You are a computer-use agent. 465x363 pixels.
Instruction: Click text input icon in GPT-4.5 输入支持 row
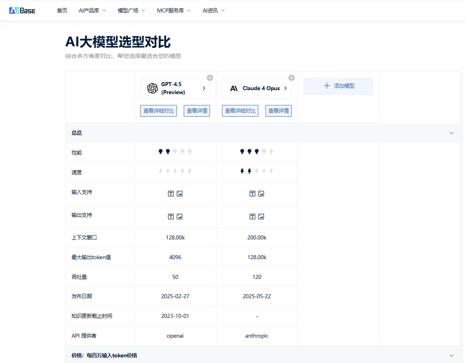(x=171, y=194)
